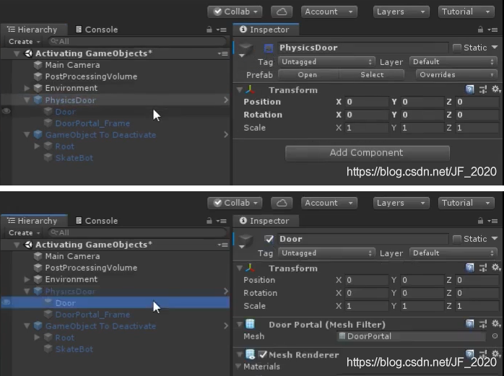This screenshot has width=504, height=376.
Task: Switch to Hierarchy tab in top panel
Action: [x=32, y=30]
